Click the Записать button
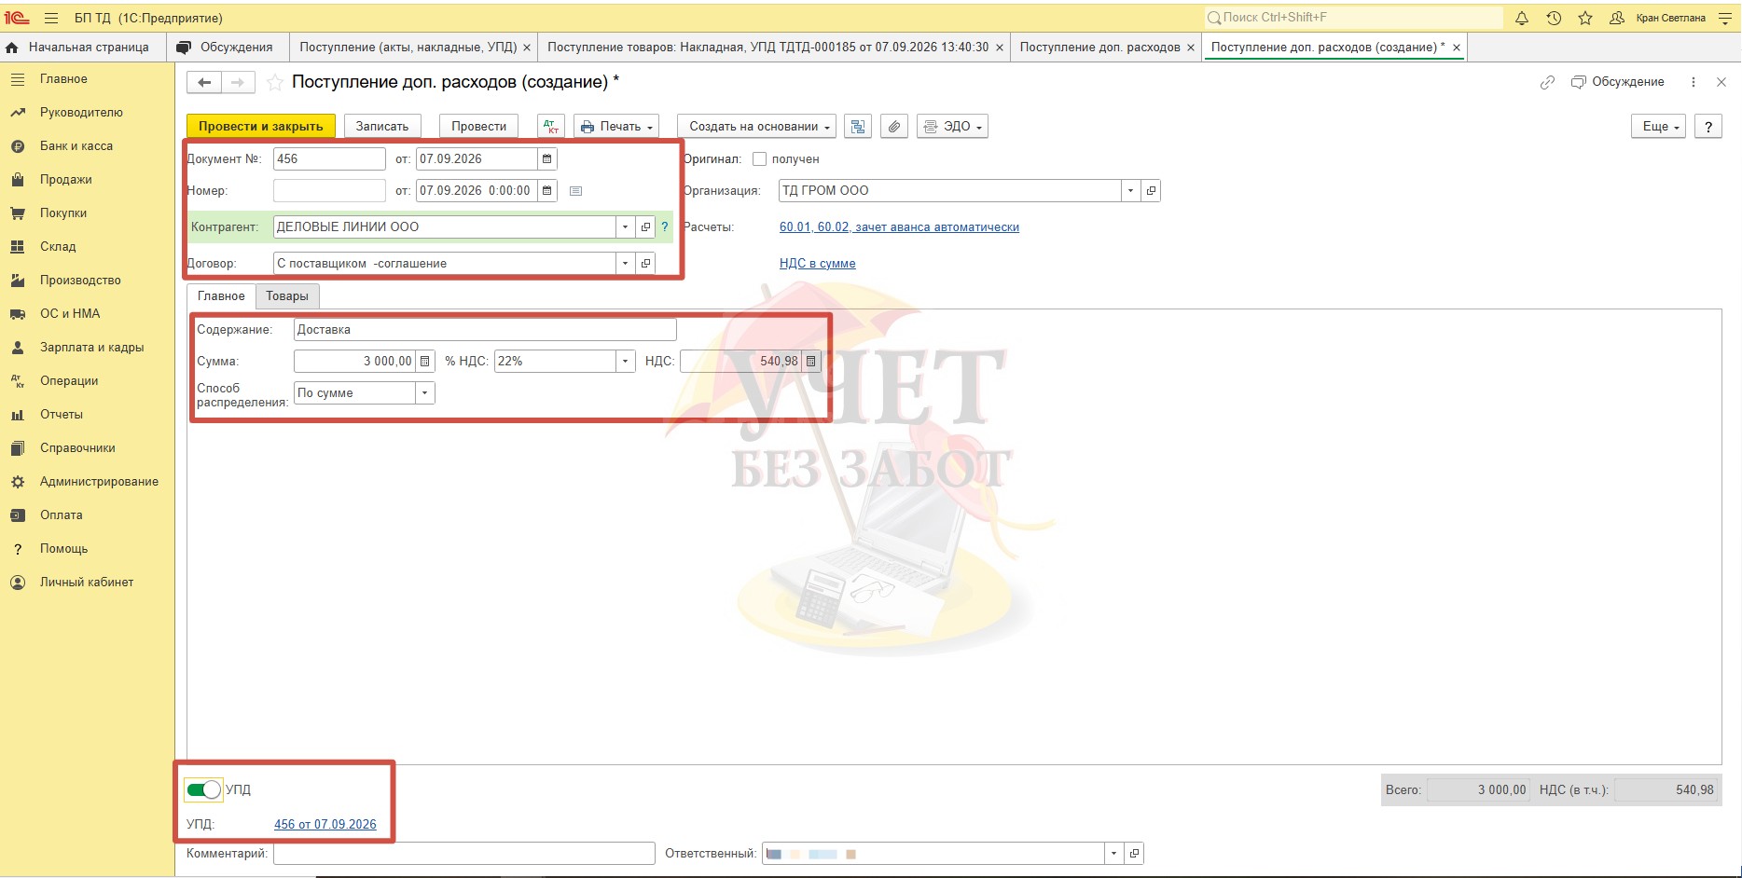The width and height of the screenshot is (1742, 878). pyautogui.click(x=382, y=126)
